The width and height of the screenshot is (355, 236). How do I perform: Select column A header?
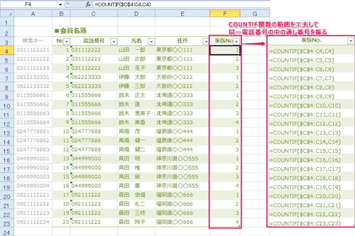click(x=33, y=14)
